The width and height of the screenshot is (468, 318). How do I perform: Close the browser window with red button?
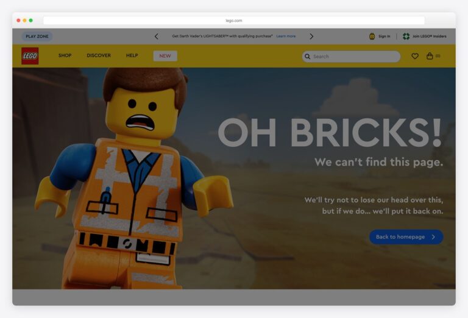click(18, 21)
